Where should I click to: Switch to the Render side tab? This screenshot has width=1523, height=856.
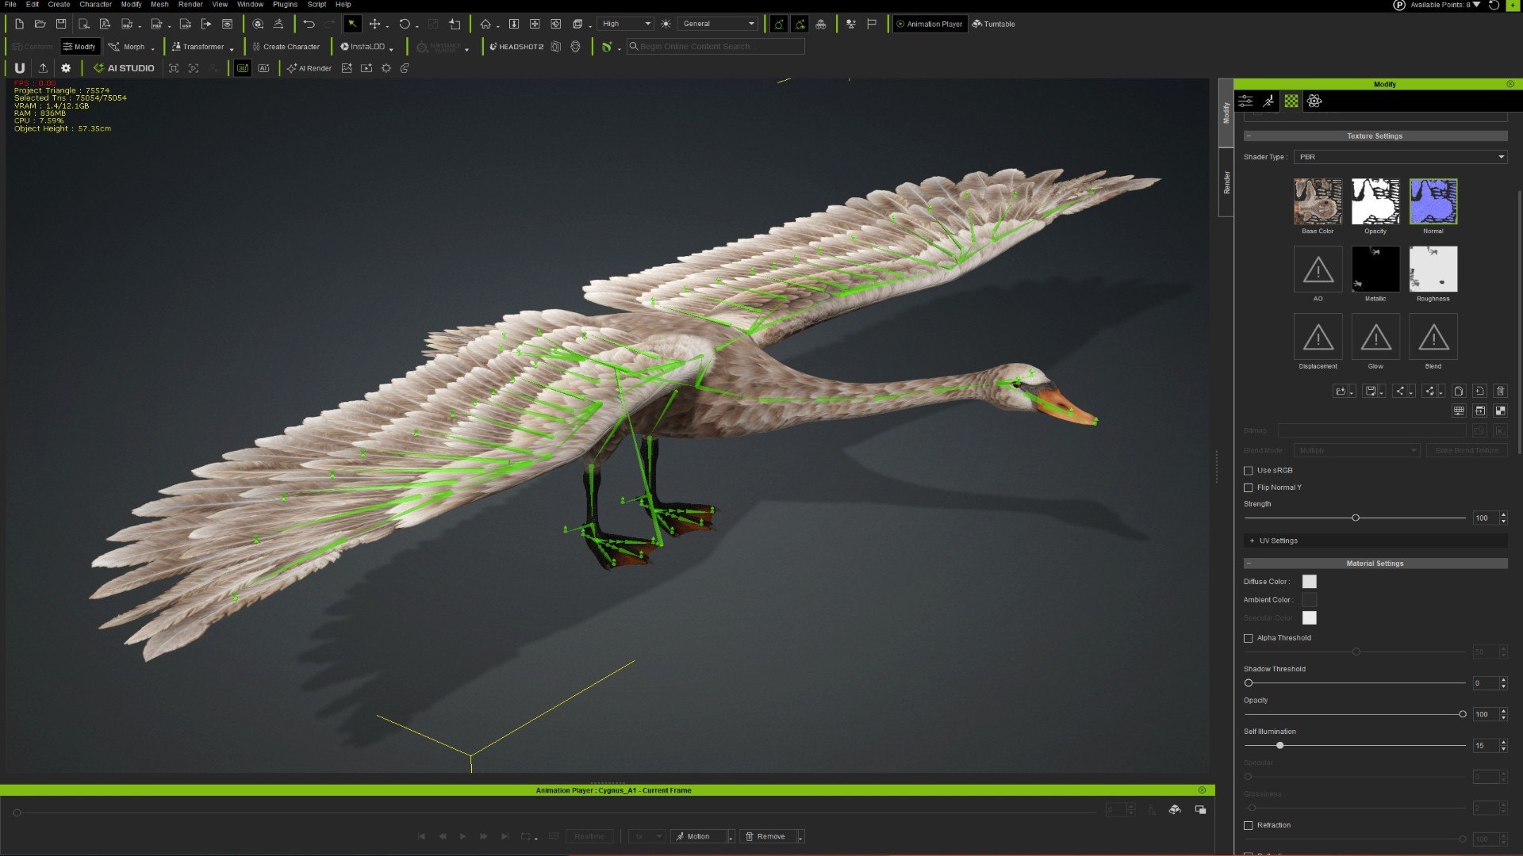coord(1226,182)
